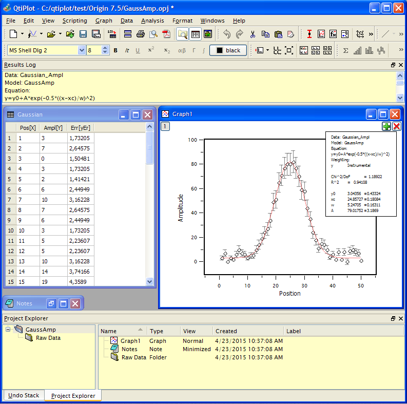This screenshot has height=404, width=407.
Task: Click the Undo arrow icon
Action: tap(227, 34)
